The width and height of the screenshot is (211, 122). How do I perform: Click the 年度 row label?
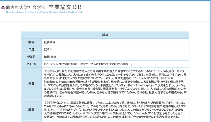31,49
